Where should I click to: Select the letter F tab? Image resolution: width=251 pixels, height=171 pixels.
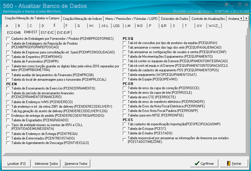(x=70, y=26)
